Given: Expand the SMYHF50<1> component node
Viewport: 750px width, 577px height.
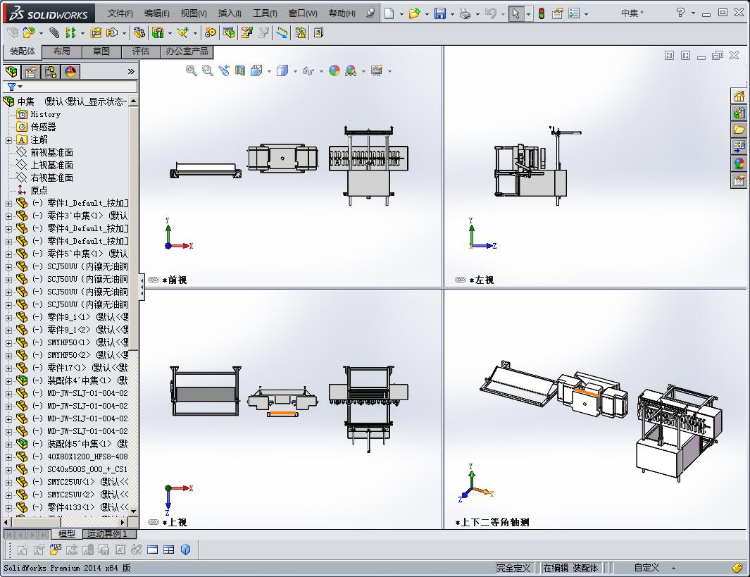Looking at the screenshot, I should click(8, 343).
